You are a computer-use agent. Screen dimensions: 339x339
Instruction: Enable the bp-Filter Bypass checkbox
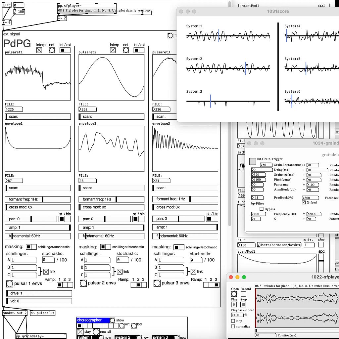(x=262, y=209)
